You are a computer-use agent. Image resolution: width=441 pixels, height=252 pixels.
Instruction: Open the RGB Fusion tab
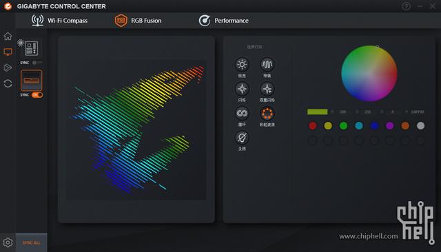[138, 21]
